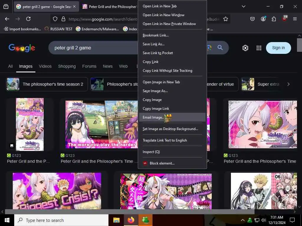
Task: Open the taskbar volume icon
Action: coord(264,220)
